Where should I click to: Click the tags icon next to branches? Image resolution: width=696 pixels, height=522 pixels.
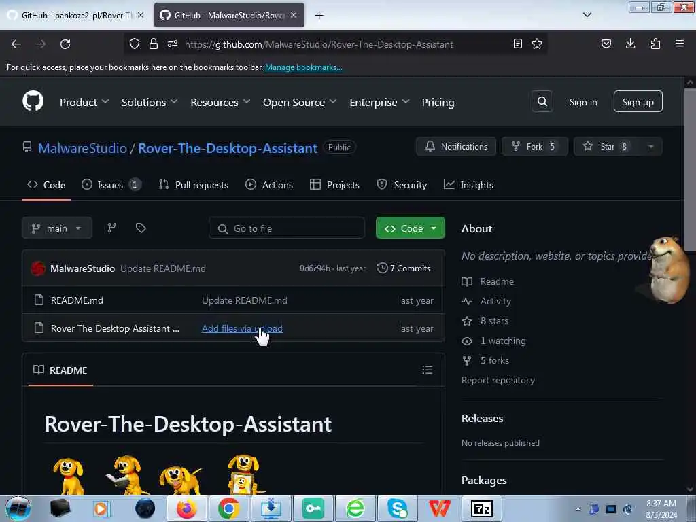click(x=141, y=228)
